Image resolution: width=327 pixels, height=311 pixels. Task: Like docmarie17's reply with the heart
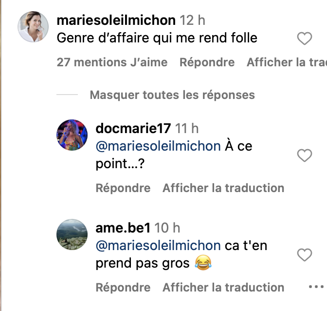point(305,155)
